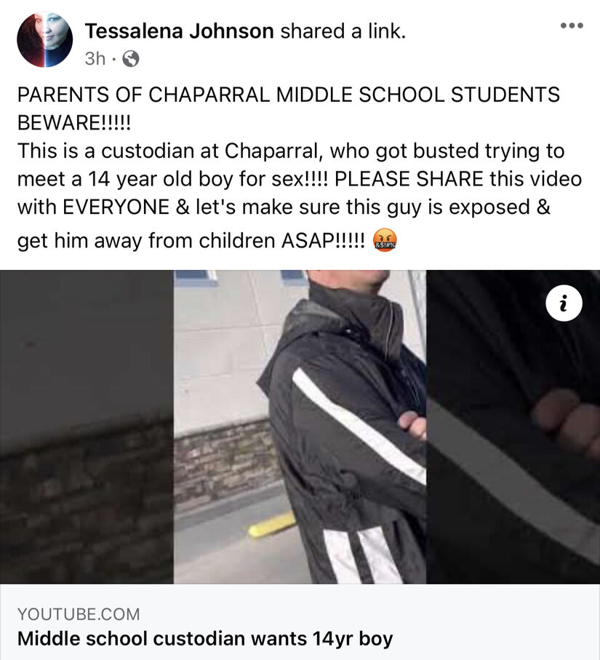The width and height of the screenshot is (600, 660).
Task: Click the 'get him away from children ASAP' line
Action: 191,241
